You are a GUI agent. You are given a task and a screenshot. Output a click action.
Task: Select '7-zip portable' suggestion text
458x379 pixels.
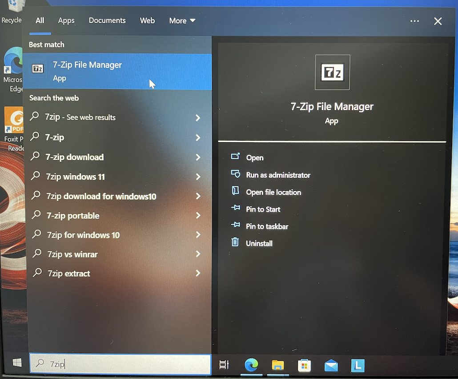73,216
